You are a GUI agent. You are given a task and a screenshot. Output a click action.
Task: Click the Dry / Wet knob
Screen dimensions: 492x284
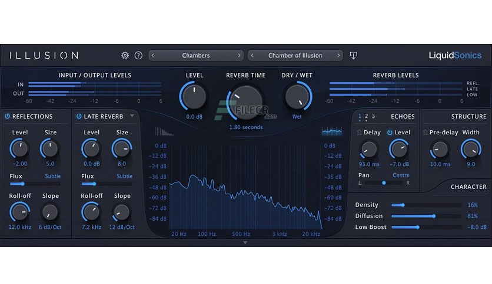(x=297, y=96)
